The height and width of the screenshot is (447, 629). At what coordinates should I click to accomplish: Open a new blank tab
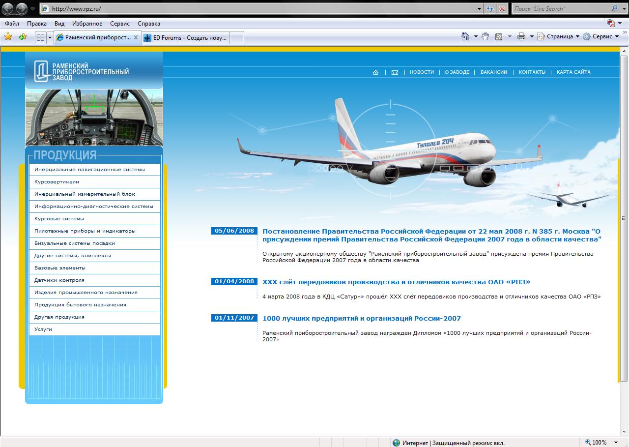(x=237, y=37)
